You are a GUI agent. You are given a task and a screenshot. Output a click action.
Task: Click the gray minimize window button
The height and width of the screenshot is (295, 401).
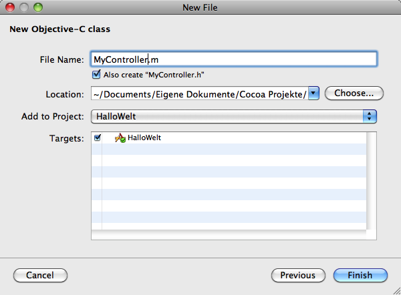click(24, 7)
